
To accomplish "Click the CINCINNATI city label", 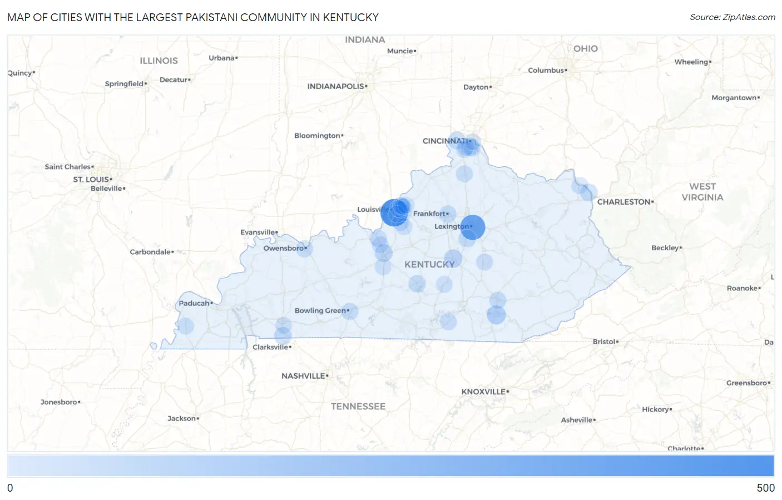I will click(x=445, y=141).
